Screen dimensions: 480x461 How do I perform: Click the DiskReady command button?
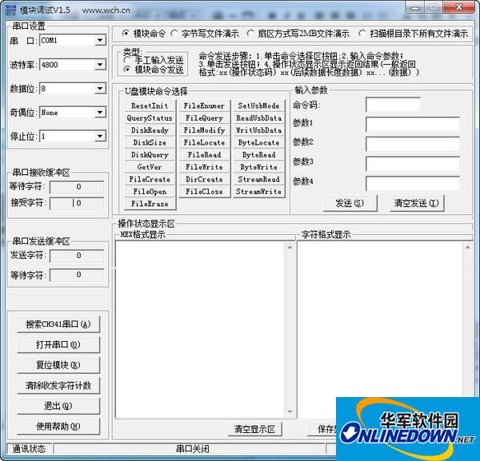pyautogui.click(x=150, y=130)
